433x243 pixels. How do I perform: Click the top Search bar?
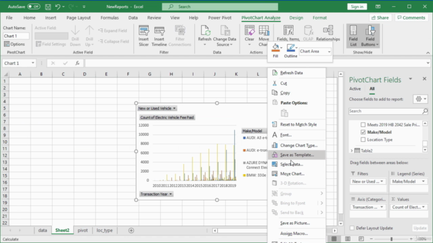coord(220,7)
